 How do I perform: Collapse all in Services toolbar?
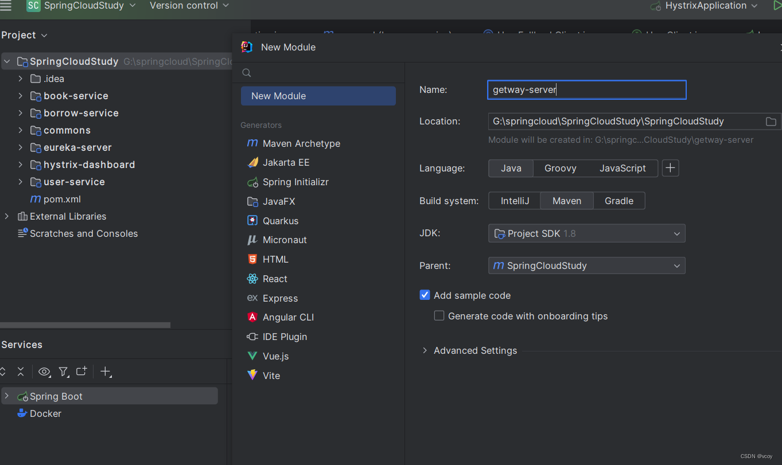click(21, 372)
